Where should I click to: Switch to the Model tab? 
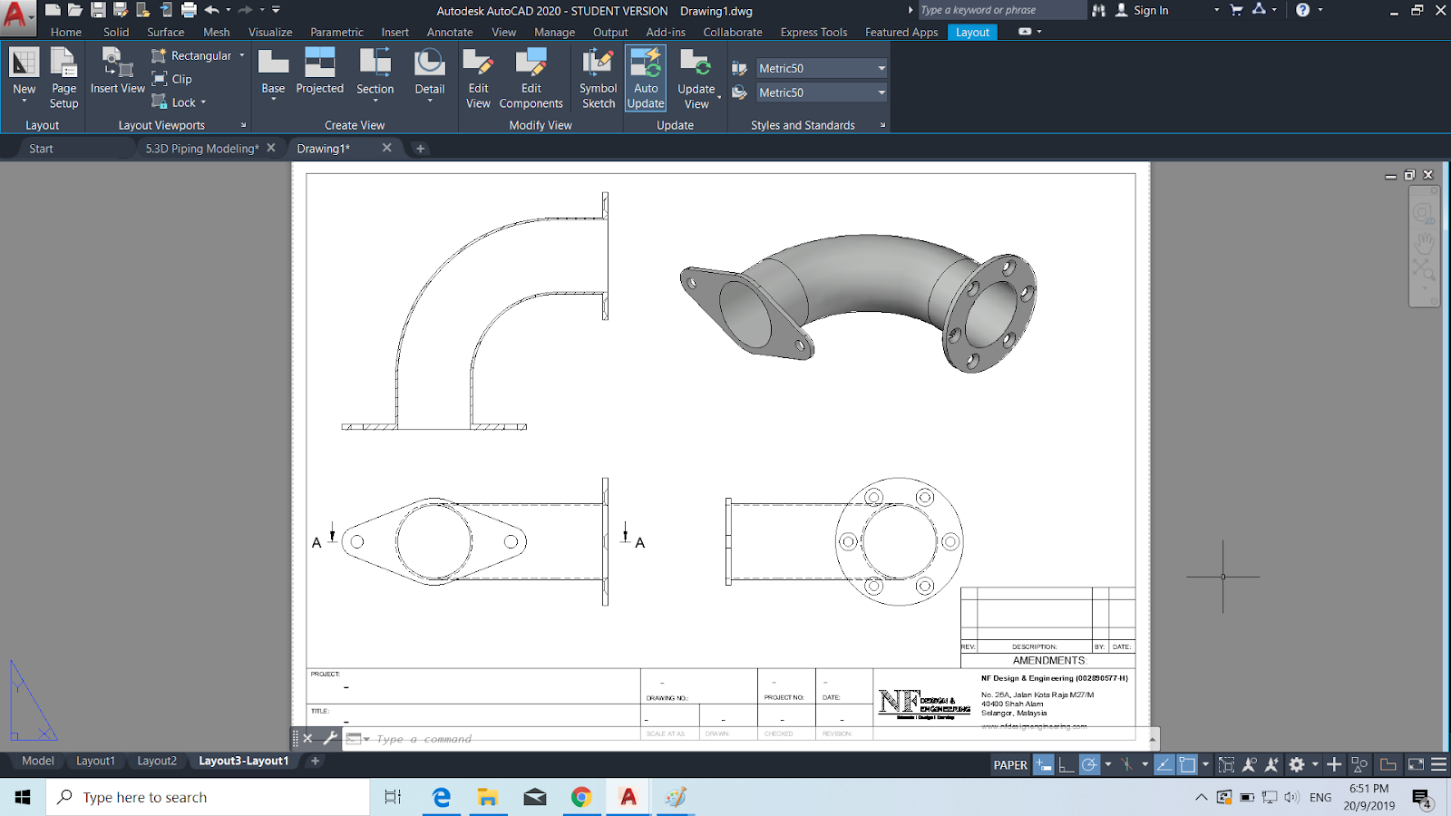pos(36,761)
